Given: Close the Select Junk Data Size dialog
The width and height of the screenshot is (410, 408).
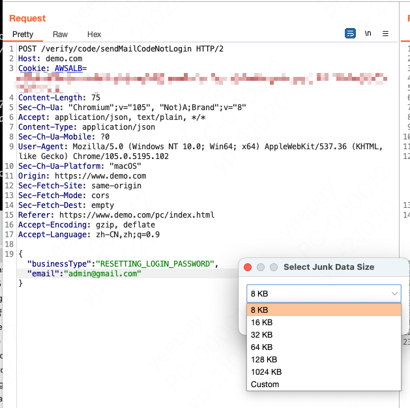Looking at the screenshot, I should (248, 267).
